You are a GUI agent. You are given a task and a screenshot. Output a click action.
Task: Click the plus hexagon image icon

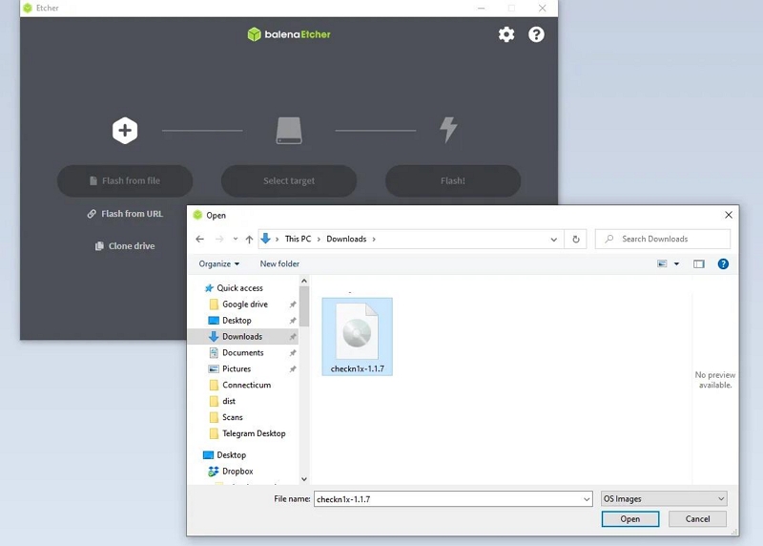(125, 131)
